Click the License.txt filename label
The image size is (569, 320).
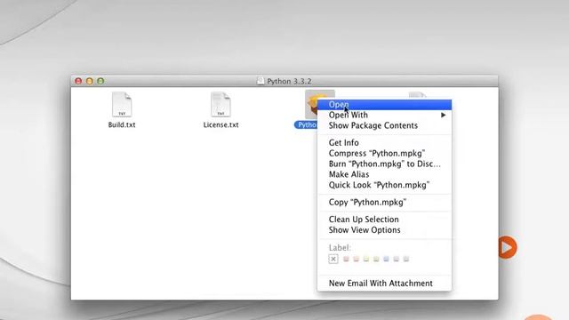pyautogui.click(x=220, y=124)
